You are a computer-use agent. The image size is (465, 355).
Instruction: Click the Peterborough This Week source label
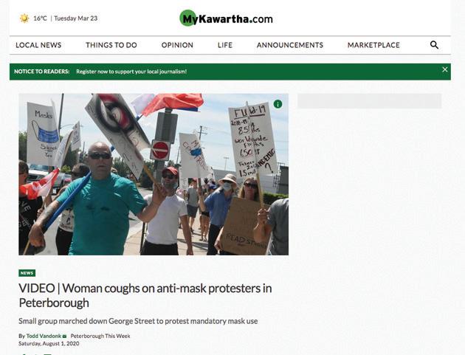click(x=100, y=336)
